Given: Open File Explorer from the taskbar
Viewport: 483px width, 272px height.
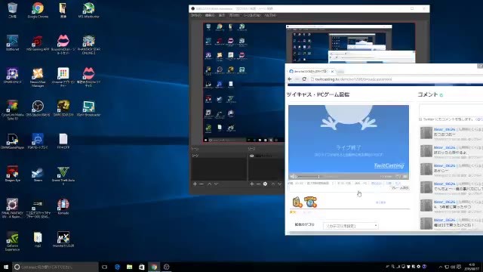Looking at the screenshot, I should 129,267.
